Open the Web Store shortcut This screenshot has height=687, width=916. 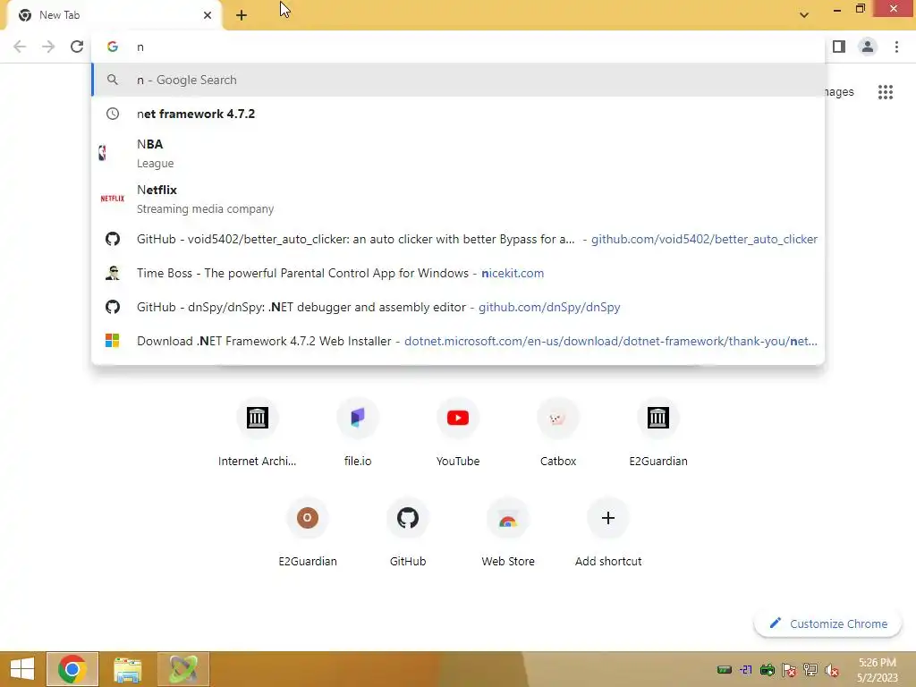[508, 533]
